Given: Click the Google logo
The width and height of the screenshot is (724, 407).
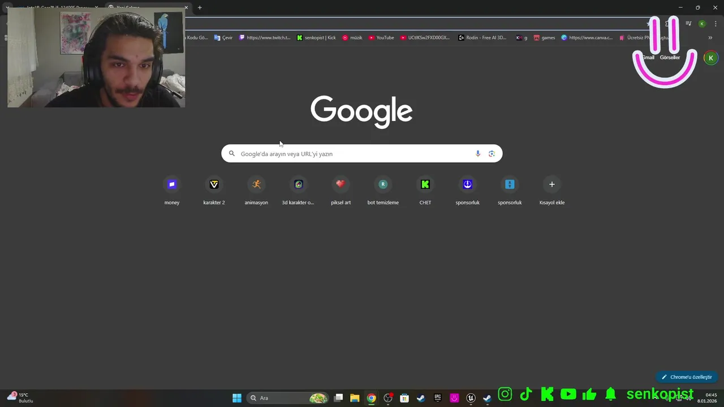Looking at the screenshot, I should (361, 111).
